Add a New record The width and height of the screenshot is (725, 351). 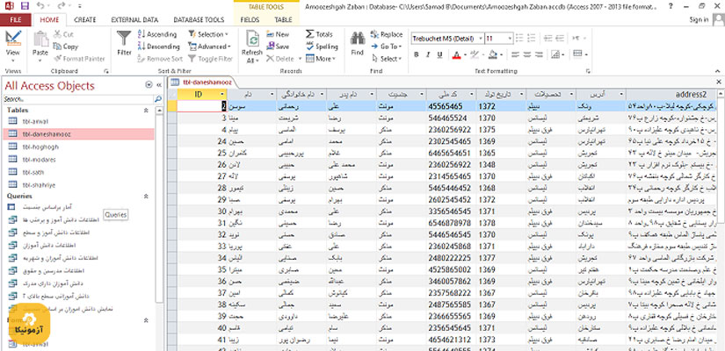point(278,34)
